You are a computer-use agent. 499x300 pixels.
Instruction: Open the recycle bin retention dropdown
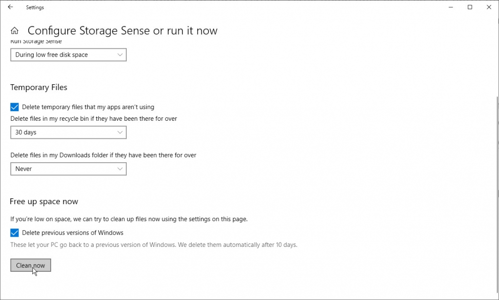point(68,132)
